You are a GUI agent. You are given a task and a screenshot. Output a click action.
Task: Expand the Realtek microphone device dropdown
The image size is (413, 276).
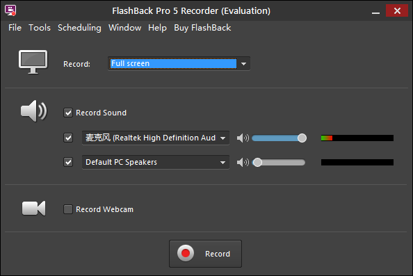click(x=156, y=138)
